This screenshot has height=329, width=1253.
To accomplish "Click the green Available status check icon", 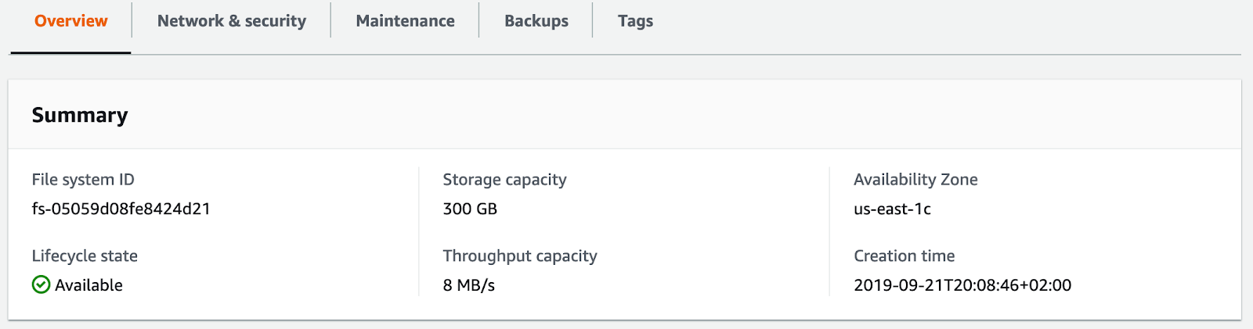I will click(x=41, y=285).
